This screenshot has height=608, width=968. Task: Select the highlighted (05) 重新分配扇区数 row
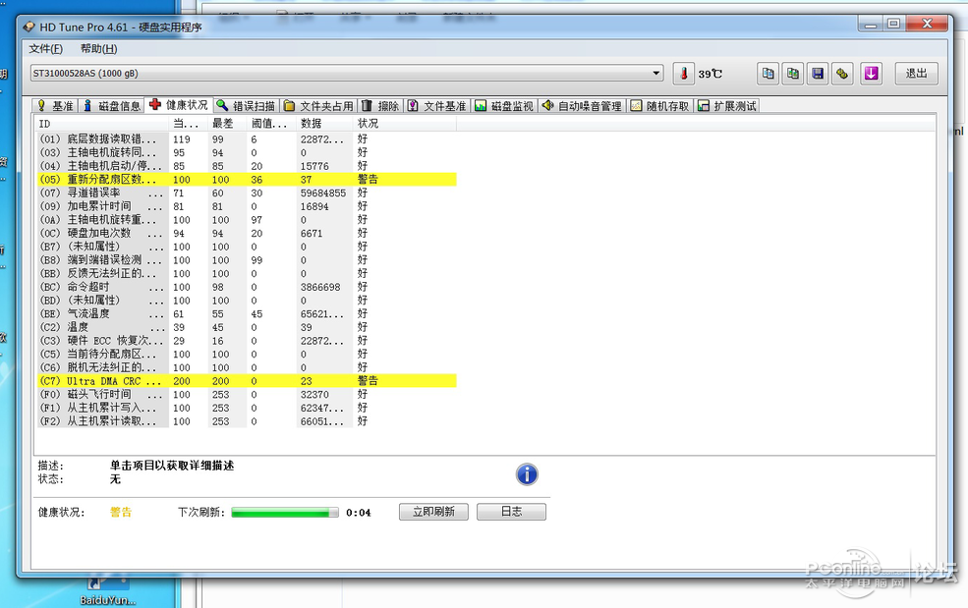point(247,180)
